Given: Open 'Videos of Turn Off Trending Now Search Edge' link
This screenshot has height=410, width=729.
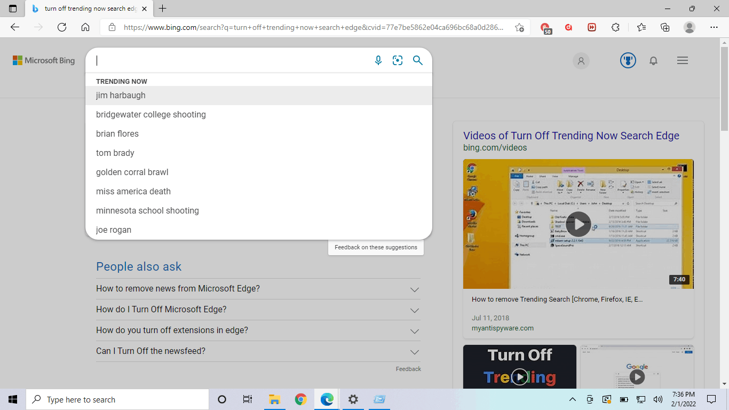Looking at the screenshot, I should [x=571, y=136].
